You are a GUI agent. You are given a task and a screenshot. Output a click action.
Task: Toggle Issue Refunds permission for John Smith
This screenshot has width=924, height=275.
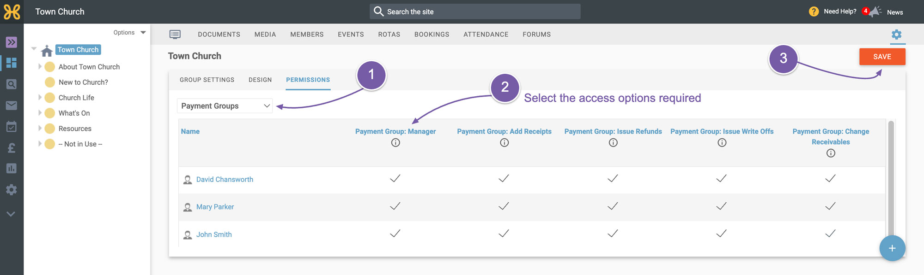pyautogui.click(x=613, y=234)
